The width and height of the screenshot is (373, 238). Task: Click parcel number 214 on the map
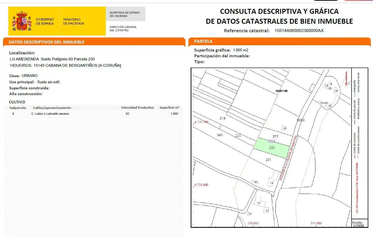222,118
